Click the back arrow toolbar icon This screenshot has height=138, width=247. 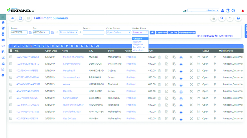[x=12, y=18]
